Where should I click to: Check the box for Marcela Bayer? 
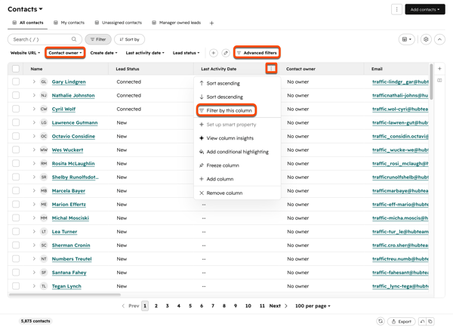pyautogui.click(x=16, y=190)
